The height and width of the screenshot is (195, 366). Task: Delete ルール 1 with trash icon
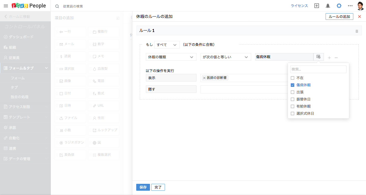coord(357,31)
